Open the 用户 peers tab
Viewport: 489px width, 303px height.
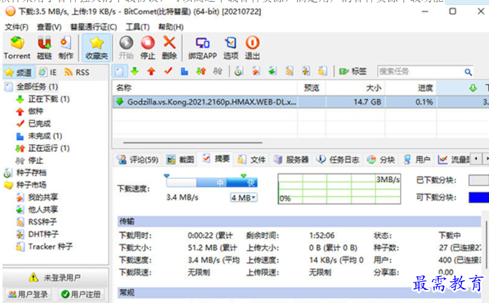[x=417, y=160]
